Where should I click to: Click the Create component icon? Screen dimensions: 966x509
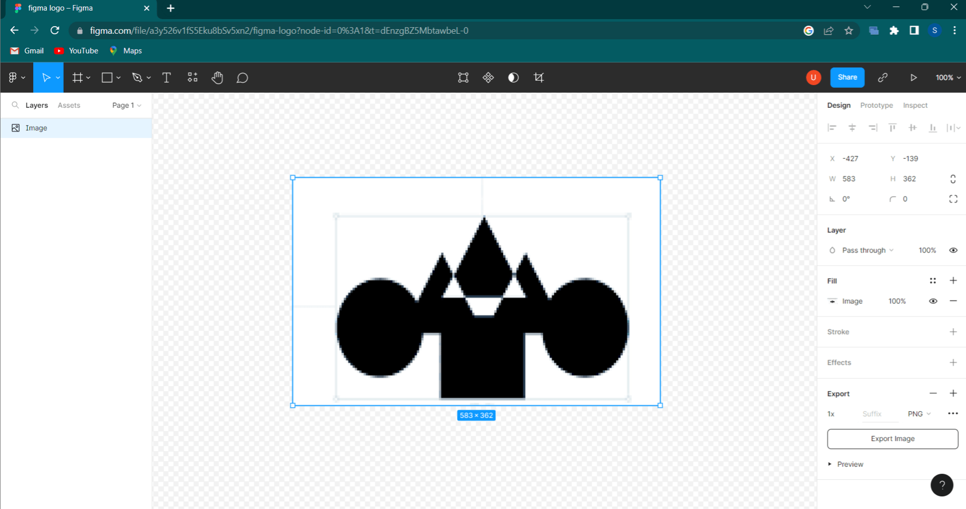pyautogui.click(x=488, y=78)
